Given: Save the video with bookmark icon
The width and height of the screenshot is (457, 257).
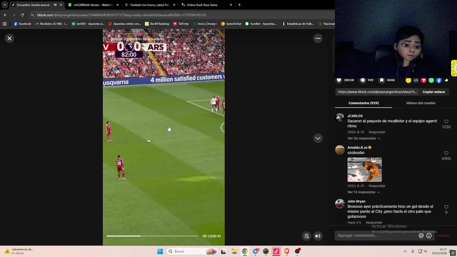Looking at the screenshot, I should 382,80.
